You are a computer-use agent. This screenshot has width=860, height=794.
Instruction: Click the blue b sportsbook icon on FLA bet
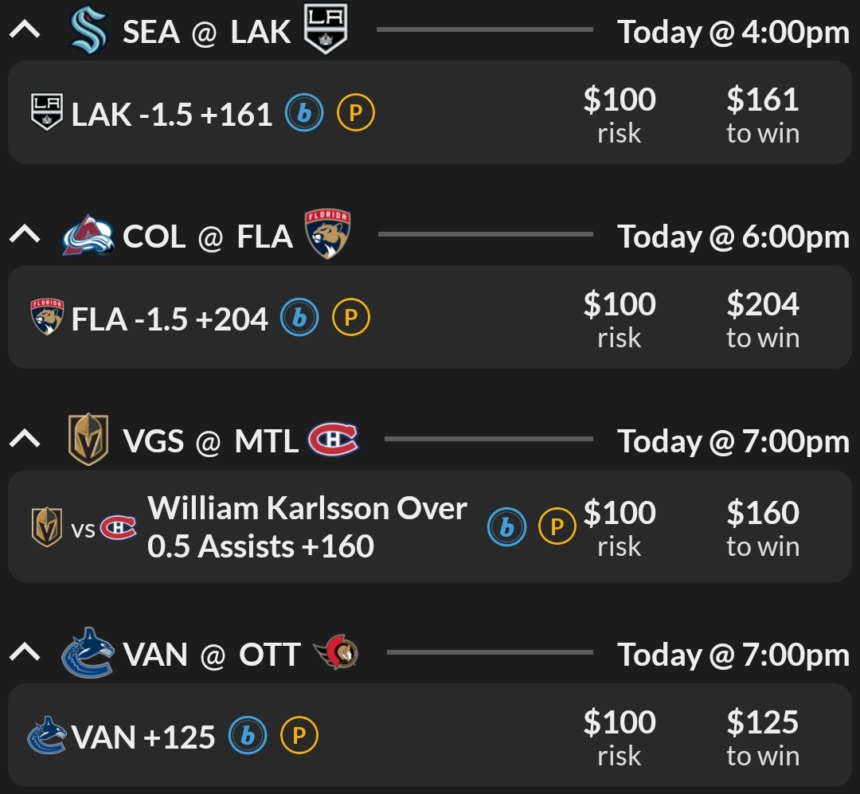[299, 319]
